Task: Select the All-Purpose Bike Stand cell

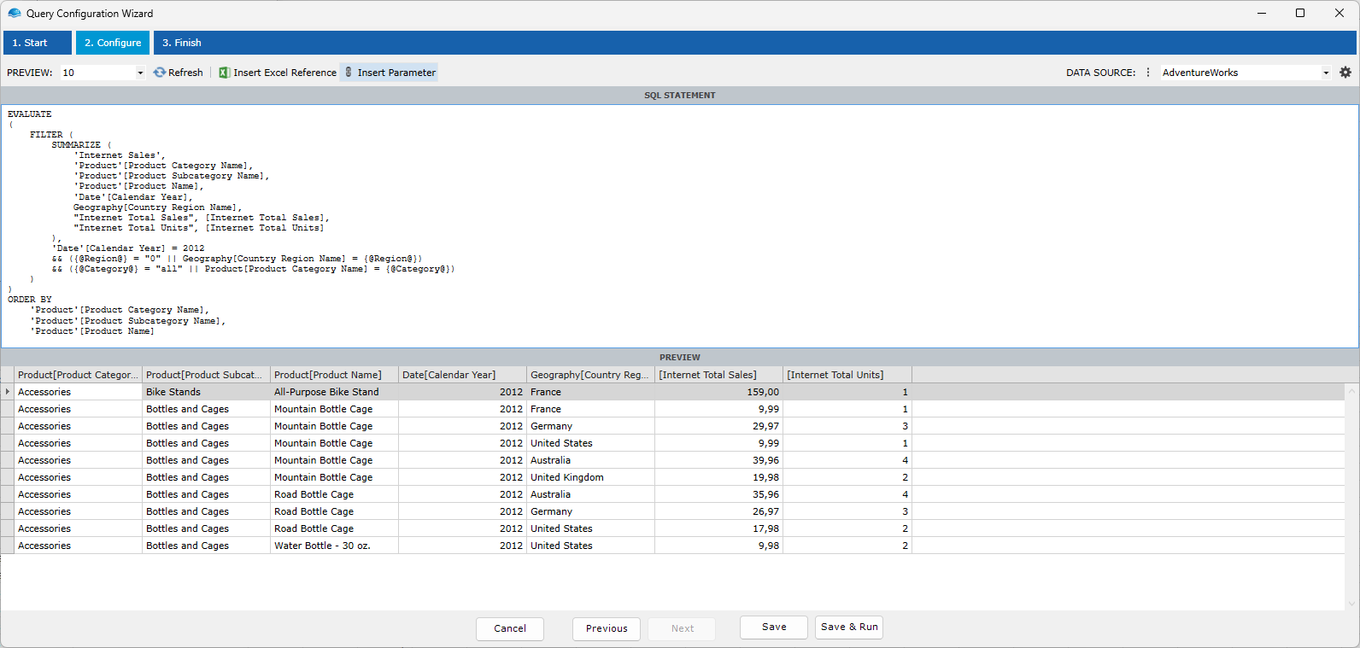Action: click(335, 392)
